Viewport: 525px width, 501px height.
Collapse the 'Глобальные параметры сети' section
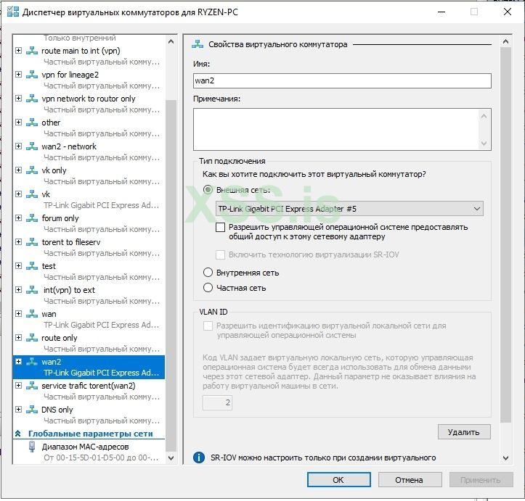click(x=18, y=434)
